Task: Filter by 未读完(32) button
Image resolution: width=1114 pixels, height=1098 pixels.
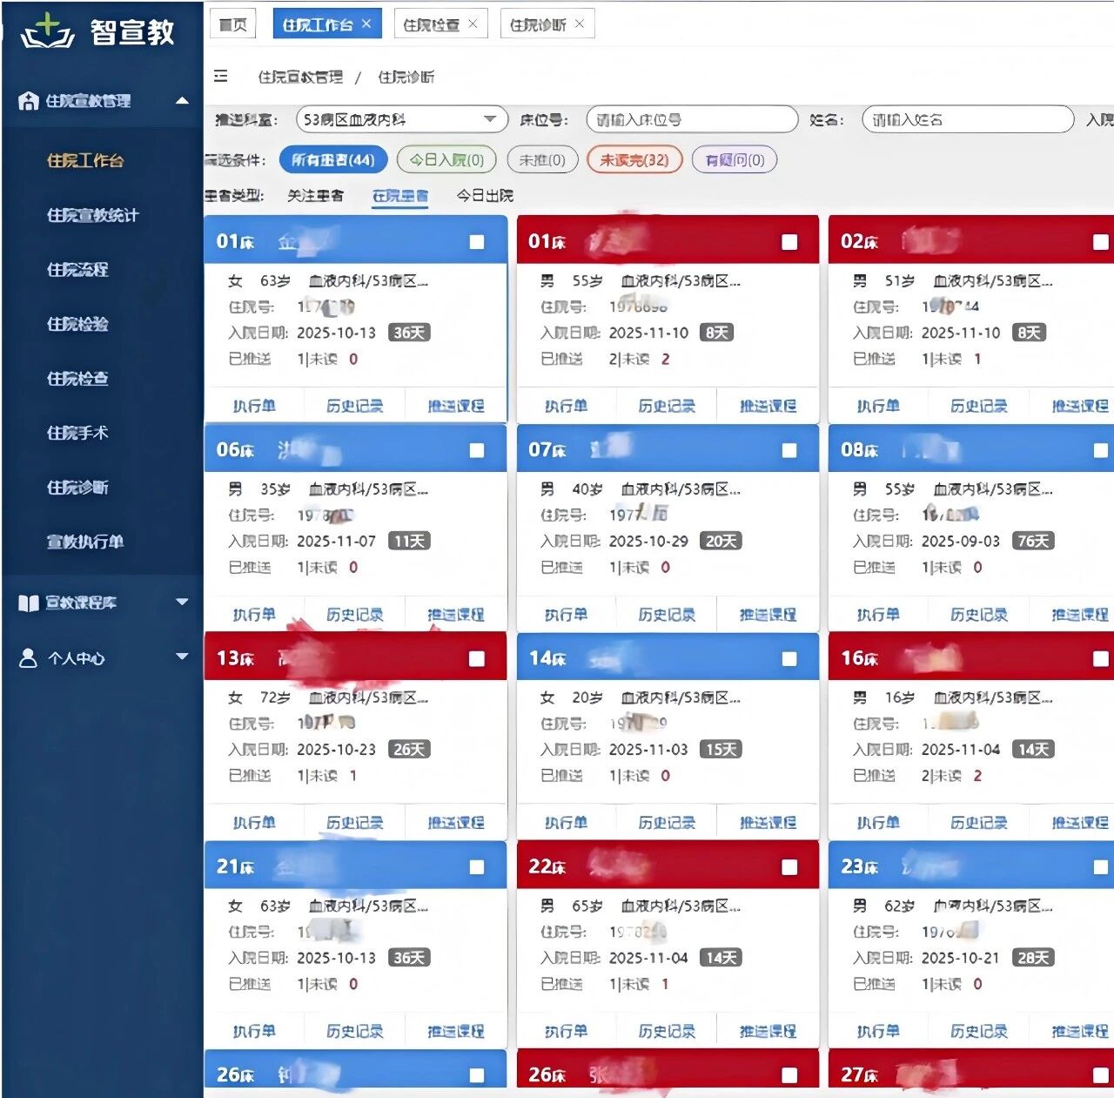Action: tap(634, 160)
